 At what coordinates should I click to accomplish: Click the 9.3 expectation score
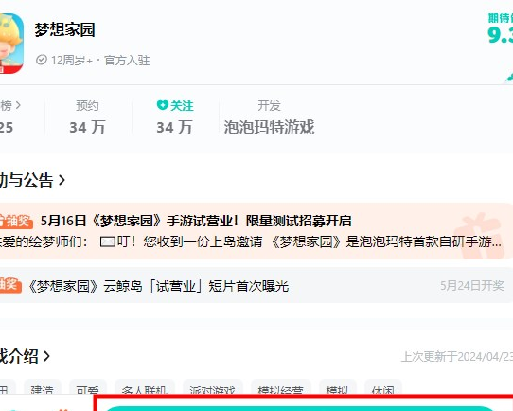tap(501, 34)
